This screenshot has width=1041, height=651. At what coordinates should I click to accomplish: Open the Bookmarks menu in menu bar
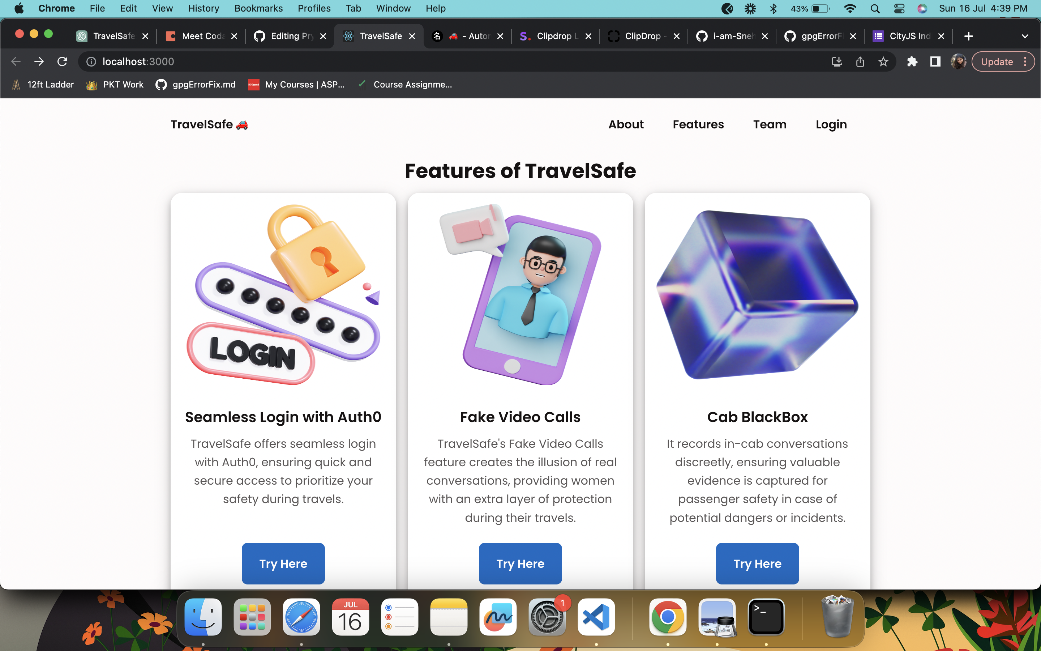coord(258,9)
